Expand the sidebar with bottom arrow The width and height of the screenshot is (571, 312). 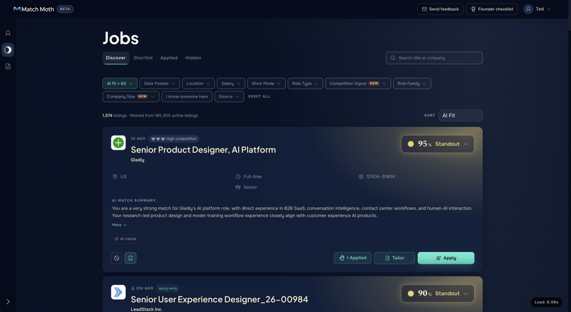point(8,302)
